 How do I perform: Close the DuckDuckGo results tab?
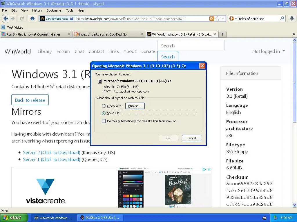(x=142, y=34)
